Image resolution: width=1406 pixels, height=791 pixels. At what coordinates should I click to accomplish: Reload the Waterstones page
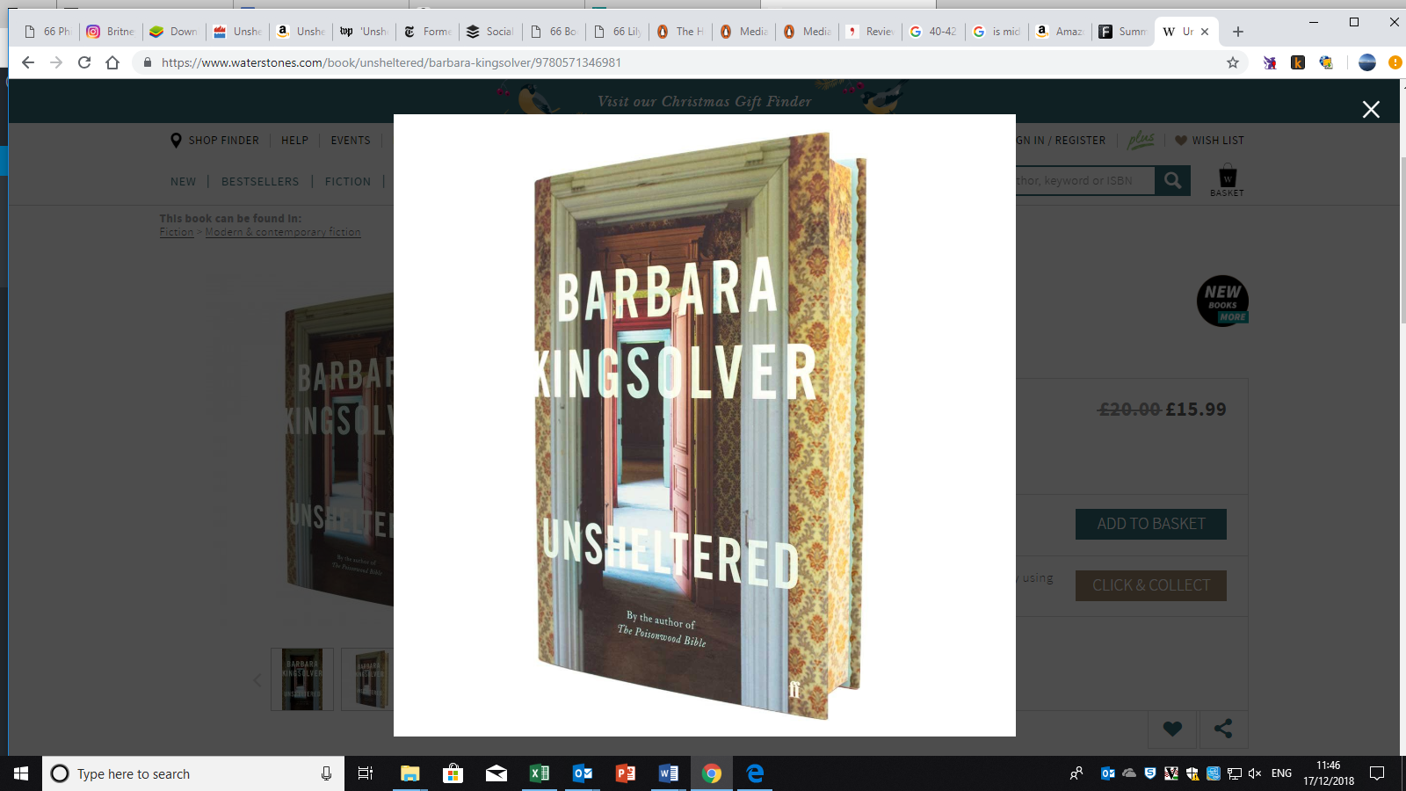pos(84,62)
